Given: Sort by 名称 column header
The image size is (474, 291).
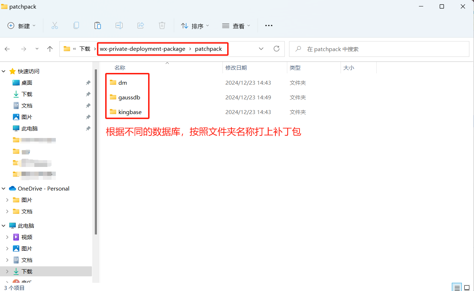Looking at the screenshot, I should (x=120, y=68).
